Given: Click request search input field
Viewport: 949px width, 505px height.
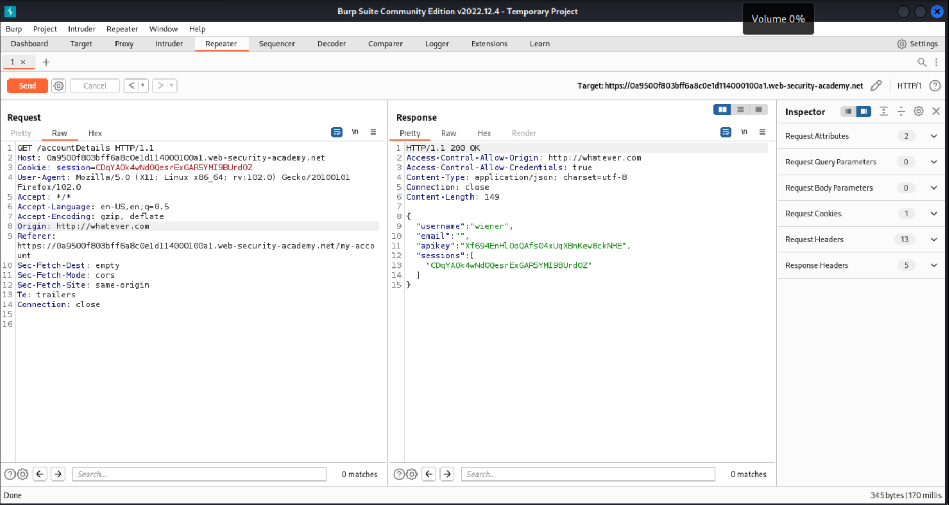Looking at the screenshot, I should (199, 474).
